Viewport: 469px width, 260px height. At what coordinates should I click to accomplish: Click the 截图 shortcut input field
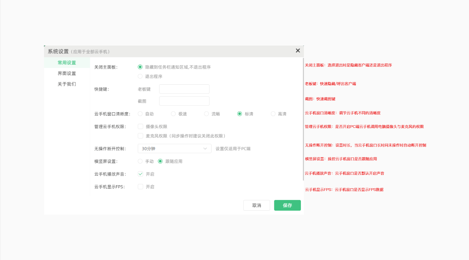(x=184, y=101)
